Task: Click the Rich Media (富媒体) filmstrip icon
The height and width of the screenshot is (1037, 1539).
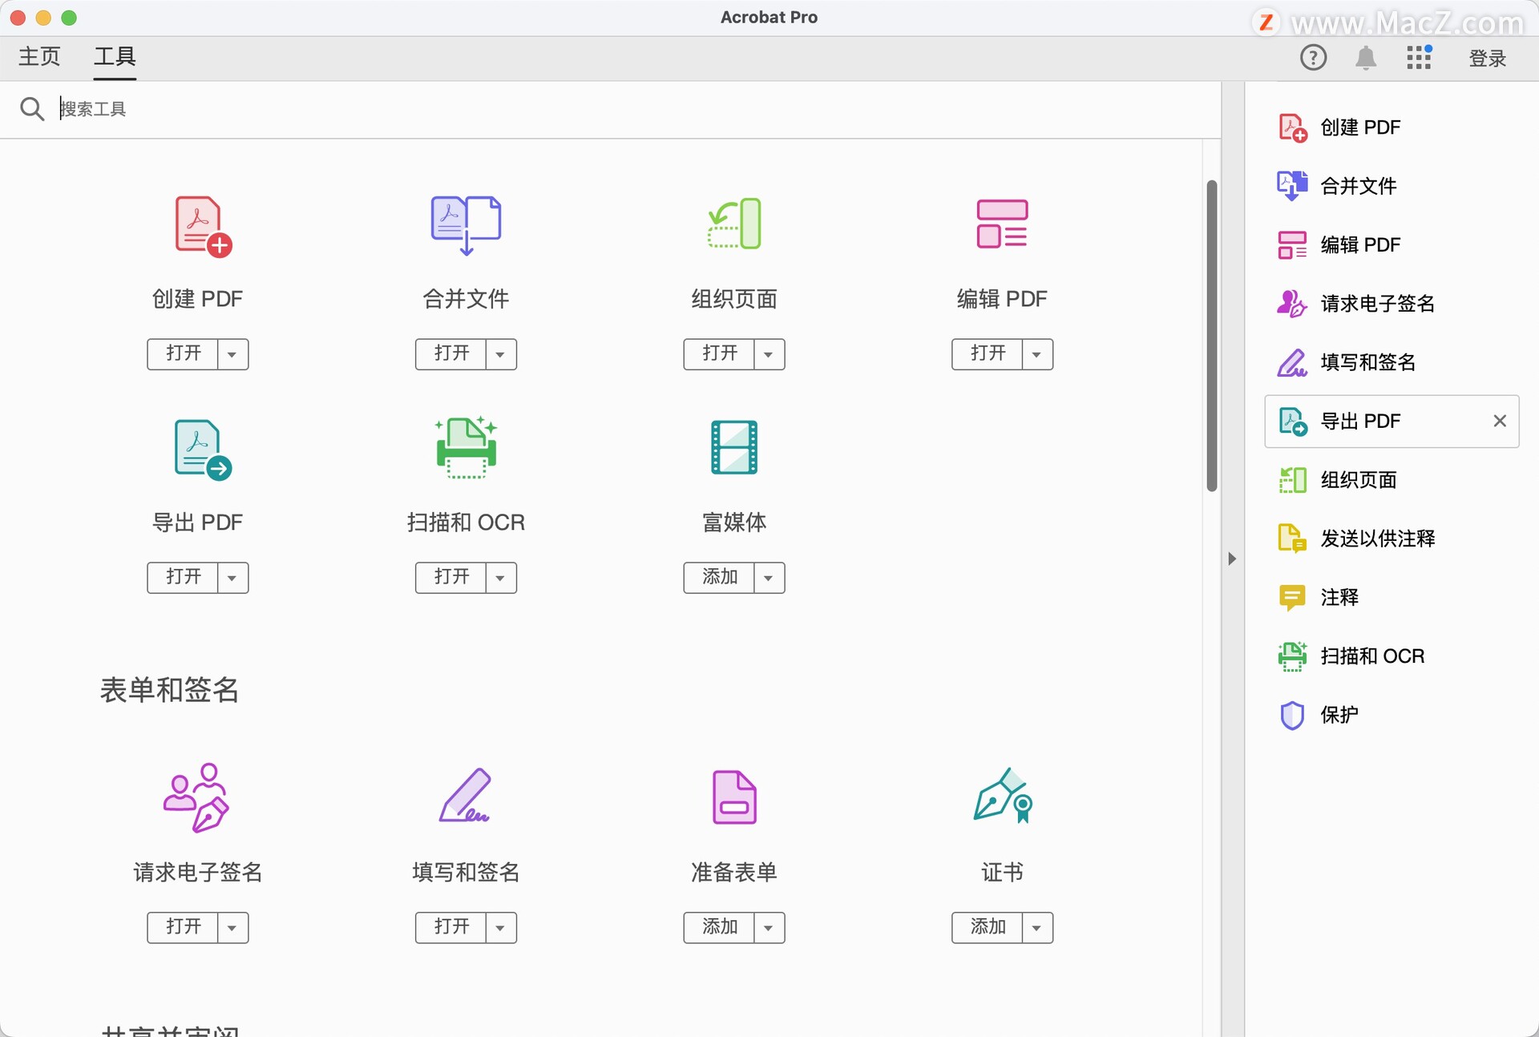Action: click(x=734, y=447)
